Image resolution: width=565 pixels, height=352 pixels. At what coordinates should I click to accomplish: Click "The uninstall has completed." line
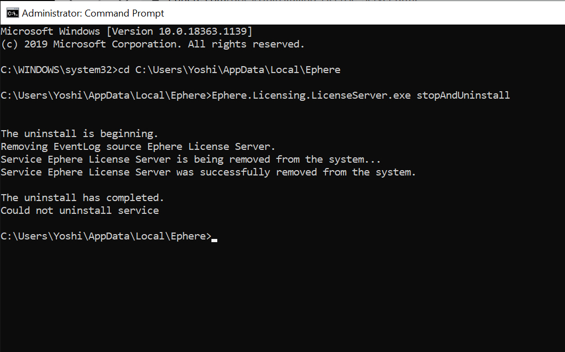[x=82, y=198]
